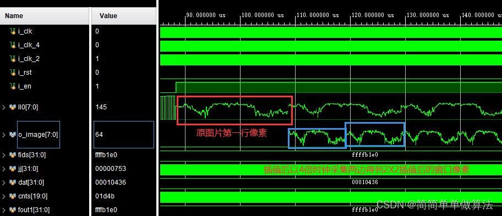The height and width of the screenshot is (216, 502).
Task: Click the jj value 00000753
Action: 111,169
